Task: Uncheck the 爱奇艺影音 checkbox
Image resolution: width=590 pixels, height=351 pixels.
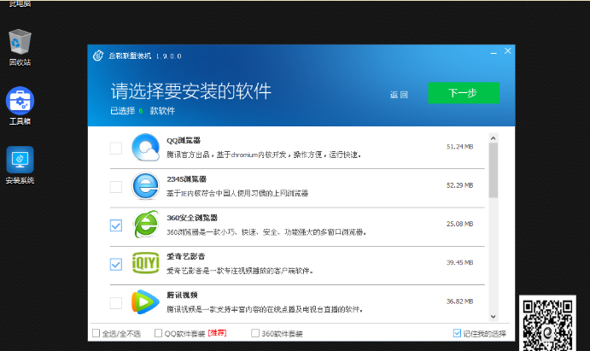Action: pos(116,265)
